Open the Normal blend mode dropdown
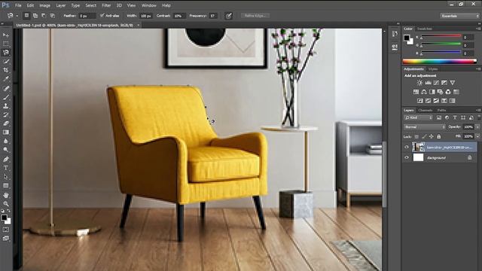 coord(424,127)
